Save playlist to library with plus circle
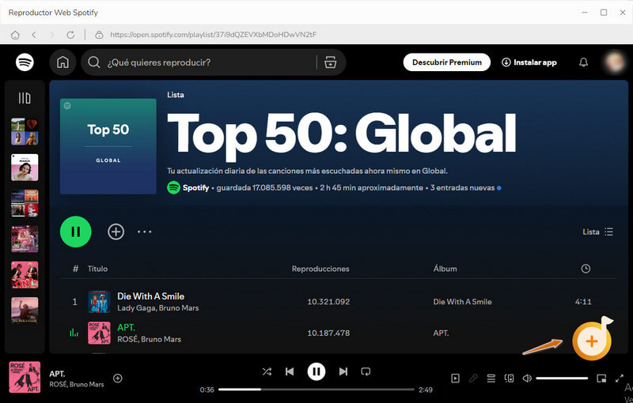Image resolution: width=633 pixels, height=403 pixels. pyautogui.click(x=116, y=232)
